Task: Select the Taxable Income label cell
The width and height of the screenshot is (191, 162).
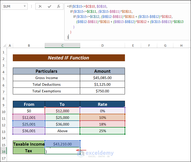Action: [x=29, y=144]
